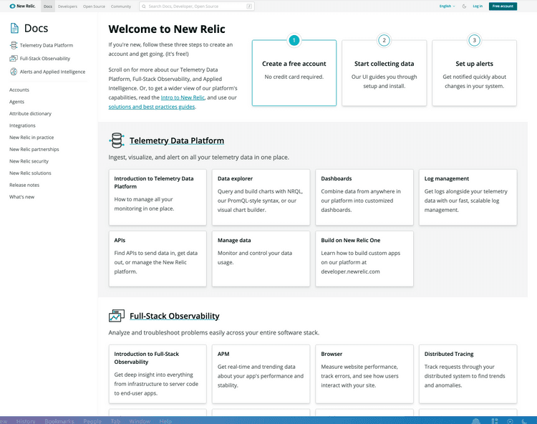The height and width of the screenshot is (424, 537).
Task: Select the Create a free account step card
Action: (x=294, y=72)
